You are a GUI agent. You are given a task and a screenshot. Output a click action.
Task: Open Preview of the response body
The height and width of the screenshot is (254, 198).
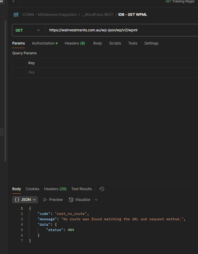click(x=53, y=200)
